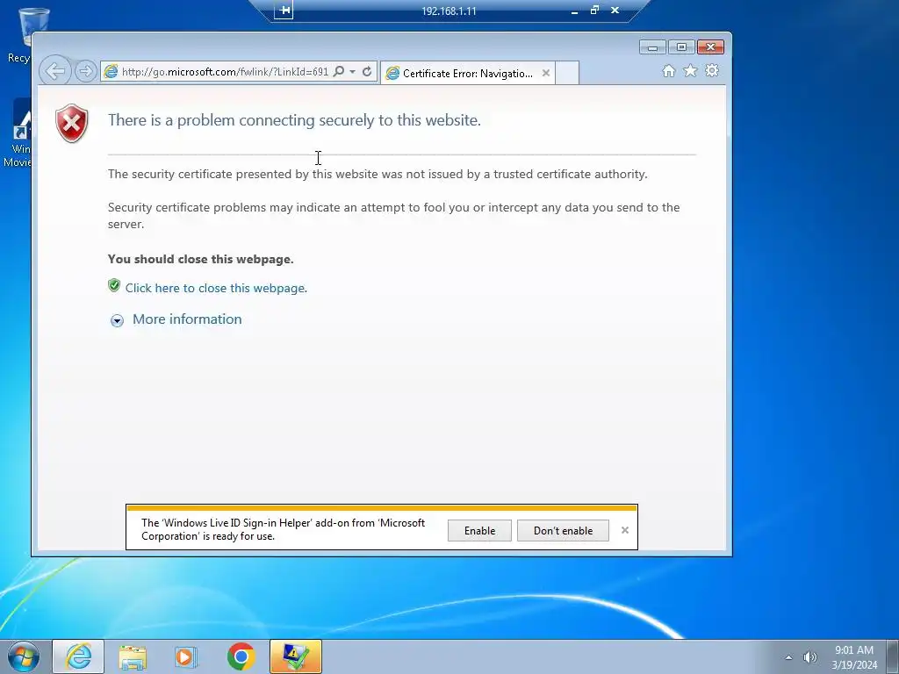This screenshot has height=674, width=899.
Task: Dismiss the add-on notification bar
Action: click(625, 530)
